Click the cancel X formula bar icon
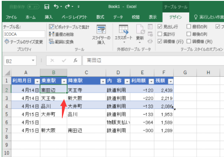Screen dimensions: 224x157 pos(52,60)
